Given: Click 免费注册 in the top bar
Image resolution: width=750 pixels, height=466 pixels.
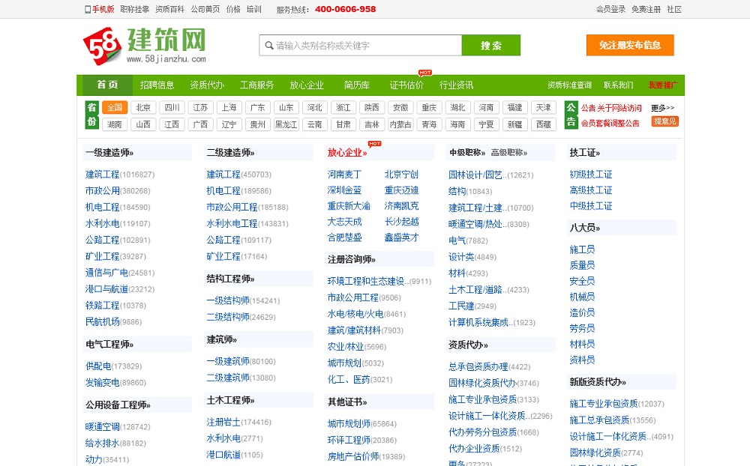Looking at the screenshot, I should (x=646, y=9).
